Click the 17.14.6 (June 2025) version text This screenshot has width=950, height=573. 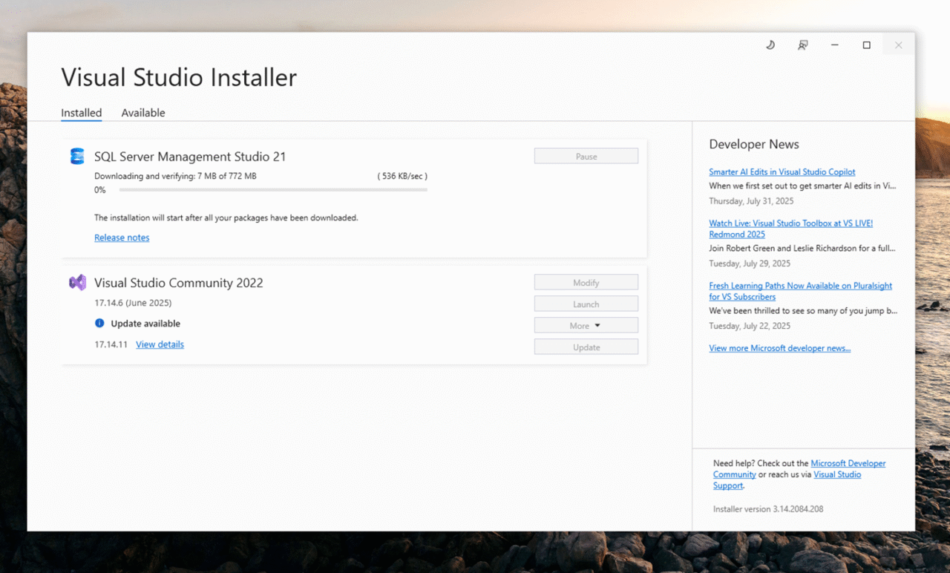tap(133, 303)
